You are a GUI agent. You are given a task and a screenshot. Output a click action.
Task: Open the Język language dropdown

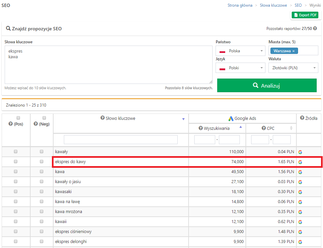pos(240,68)
